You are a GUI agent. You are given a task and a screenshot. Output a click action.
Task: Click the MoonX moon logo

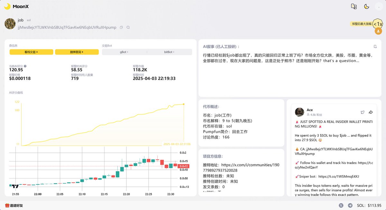coord(7,6)
